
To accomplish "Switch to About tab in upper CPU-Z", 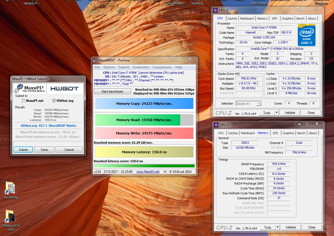I will [x=312, y=19].
